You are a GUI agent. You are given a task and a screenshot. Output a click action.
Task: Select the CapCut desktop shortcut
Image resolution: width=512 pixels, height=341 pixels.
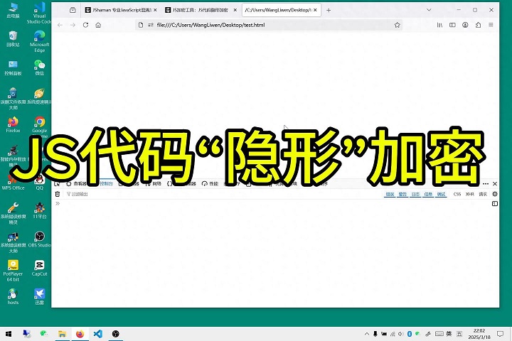40,269
